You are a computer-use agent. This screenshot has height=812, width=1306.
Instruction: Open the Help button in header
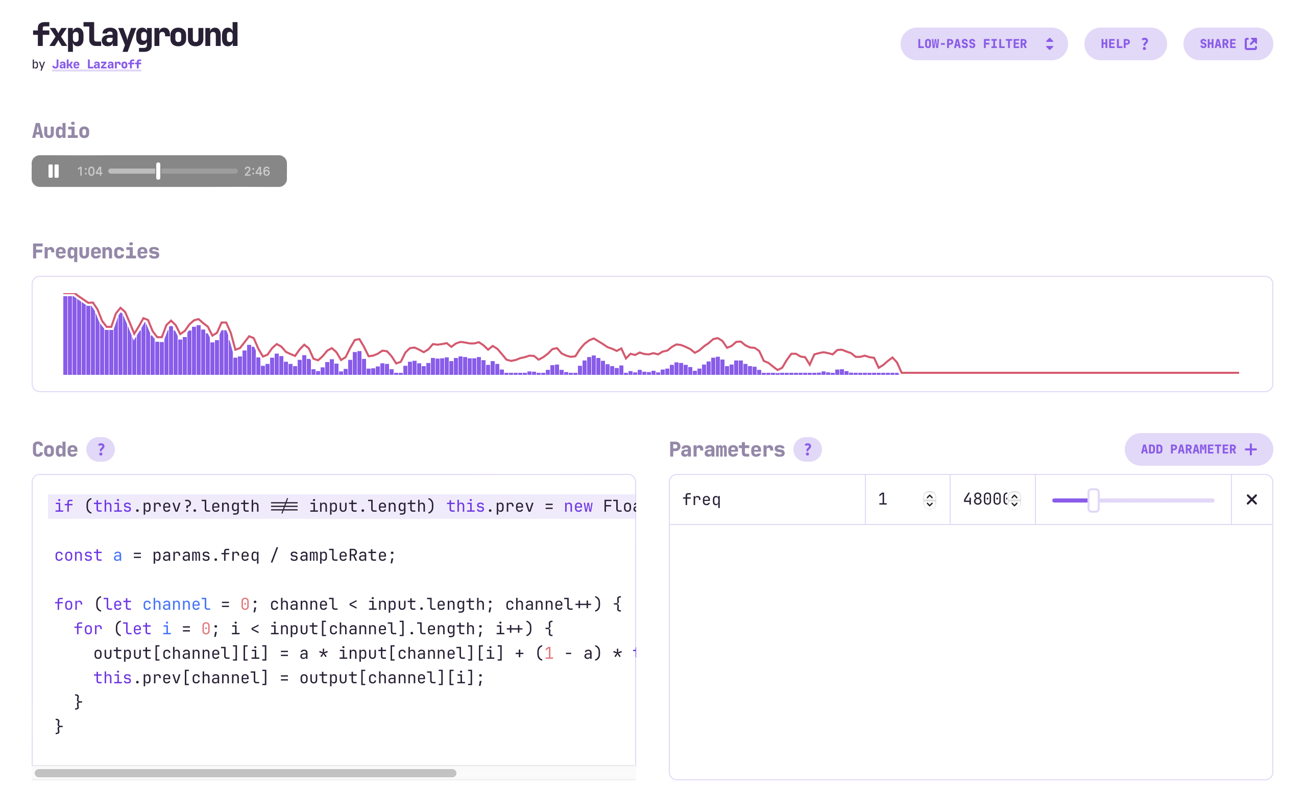pyautogui.click(x=1125, y=44)
